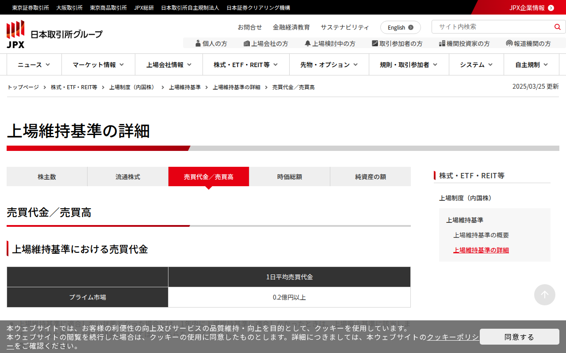
Task: Open 株式・ETF・REIT等 breadcrumb link
Action: (74, 87)
